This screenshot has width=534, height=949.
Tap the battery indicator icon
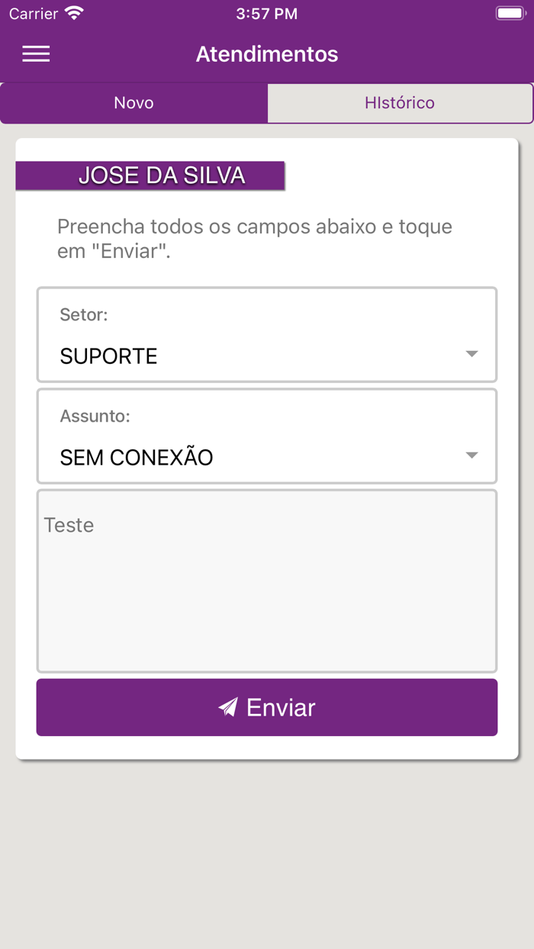510,13
